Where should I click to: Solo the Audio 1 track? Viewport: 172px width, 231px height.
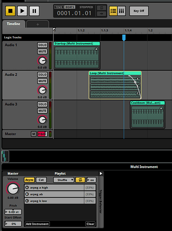43,45
